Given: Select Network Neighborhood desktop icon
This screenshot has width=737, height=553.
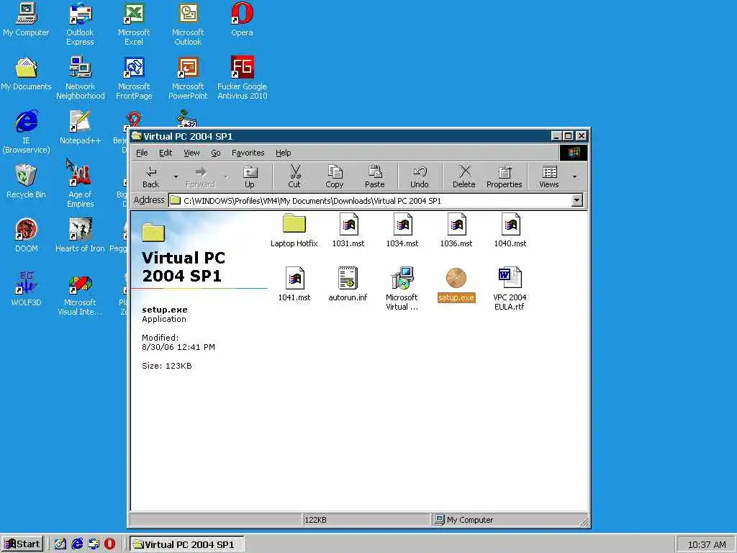Looking at the screenshot, I should coord(81,78).
